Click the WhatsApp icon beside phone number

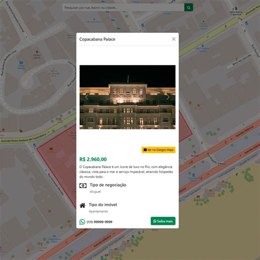coord(82,222)
